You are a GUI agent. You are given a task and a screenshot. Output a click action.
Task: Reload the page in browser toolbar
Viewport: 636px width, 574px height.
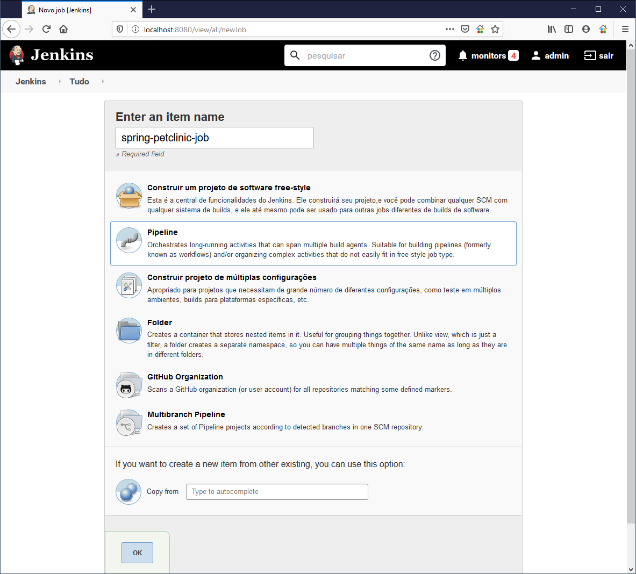click(x=46, y=29)
